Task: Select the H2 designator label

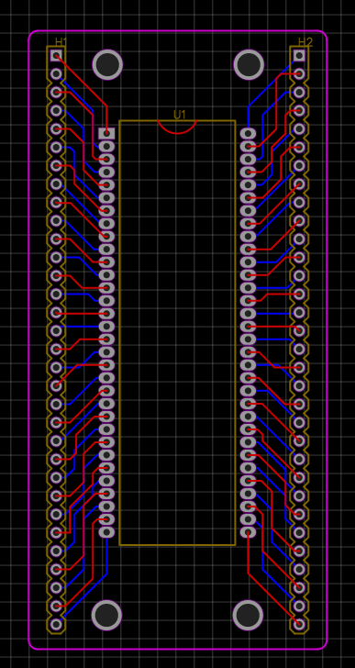Action: point(305,42)
